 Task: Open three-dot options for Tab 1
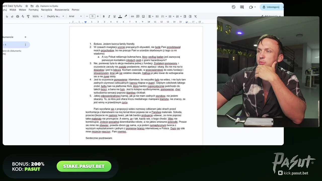25,45
